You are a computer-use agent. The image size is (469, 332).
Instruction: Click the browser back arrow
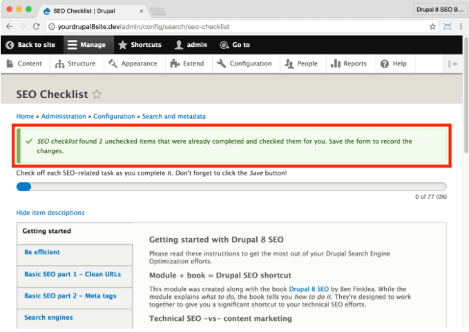point(10,27)
